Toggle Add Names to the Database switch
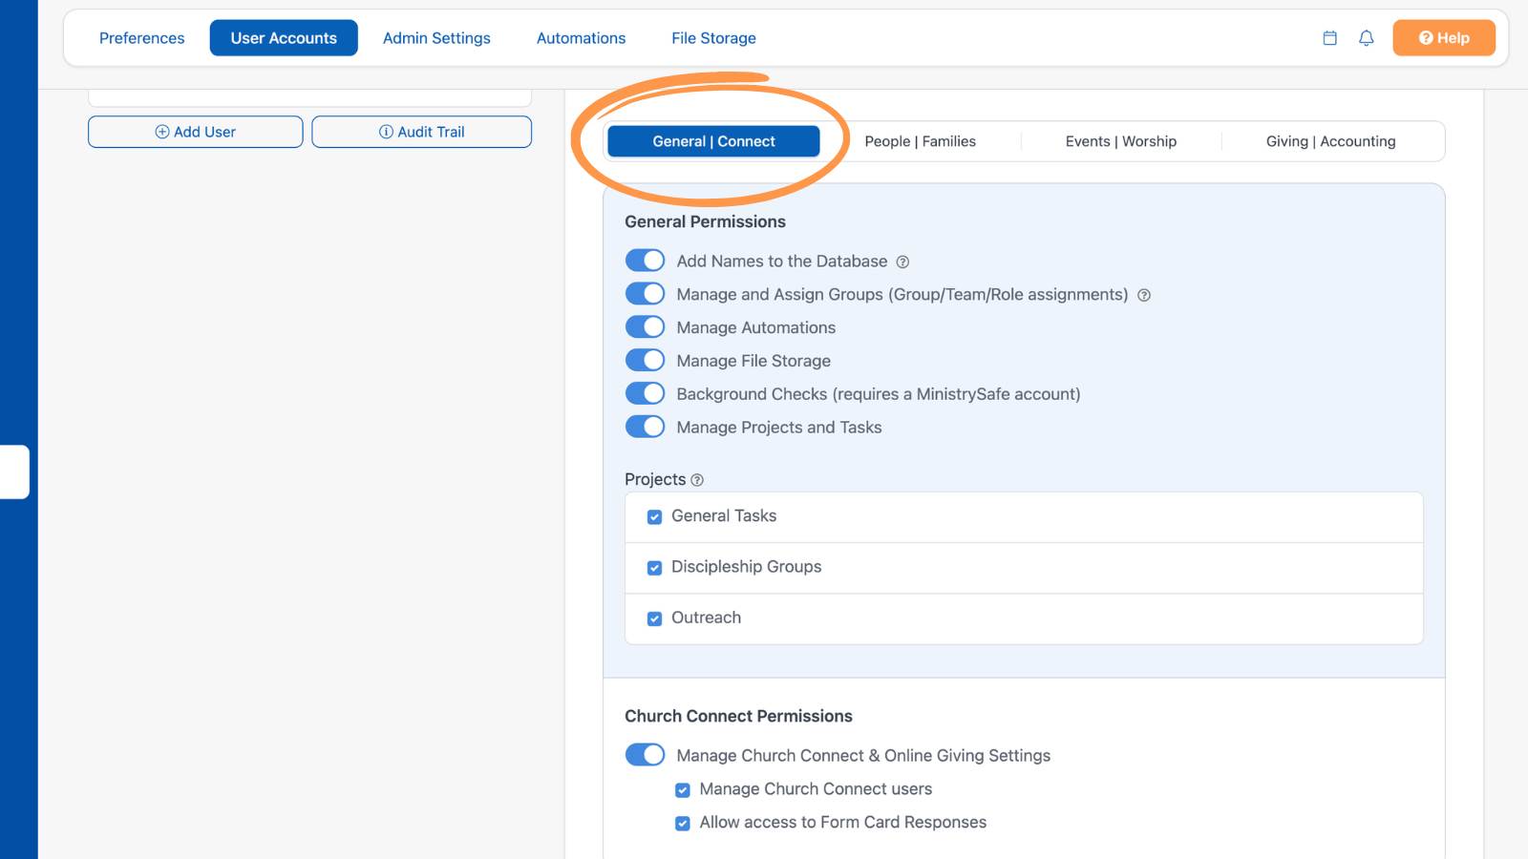This screenshot has width=1528, height=859. (646, 261)
